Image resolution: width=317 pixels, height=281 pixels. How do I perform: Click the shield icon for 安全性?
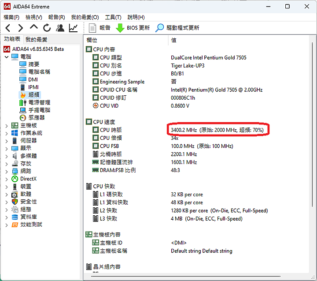(x=15, y=202)
